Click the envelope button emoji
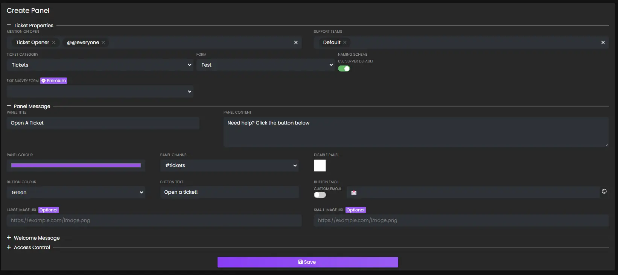 pyautogui.click(x=354, y=193)
